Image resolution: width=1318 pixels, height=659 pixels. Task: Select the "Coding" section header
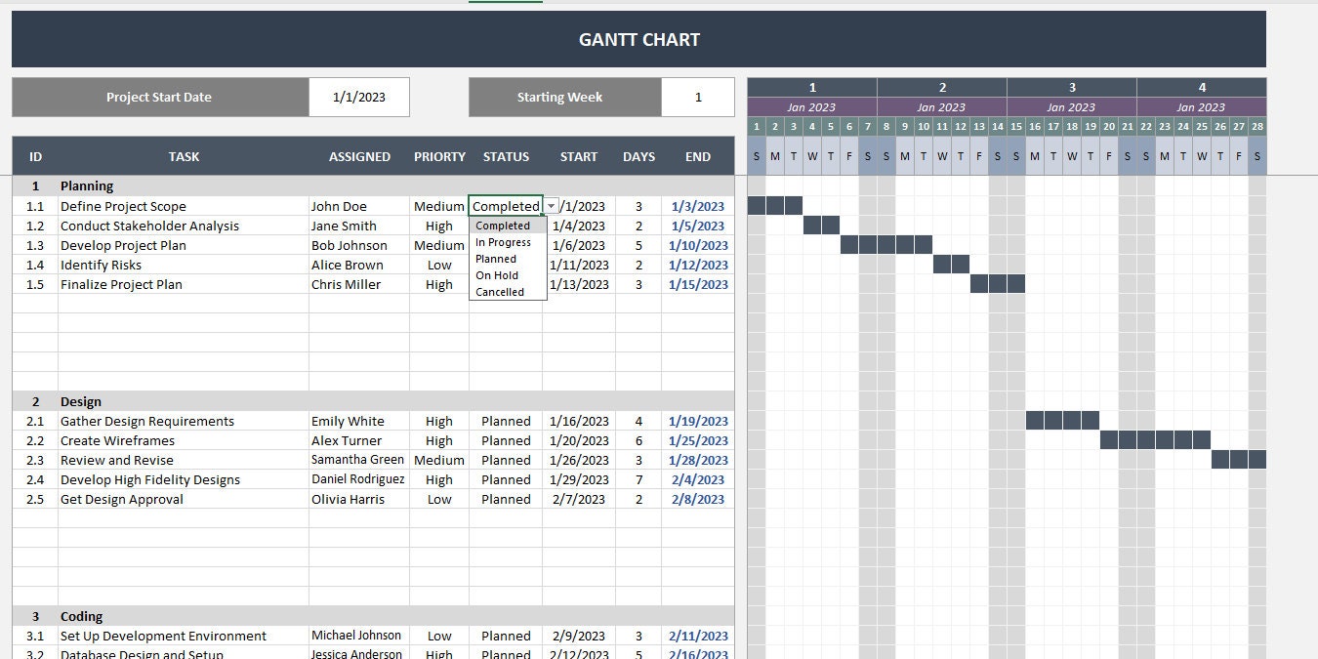(x=81, y=616)
